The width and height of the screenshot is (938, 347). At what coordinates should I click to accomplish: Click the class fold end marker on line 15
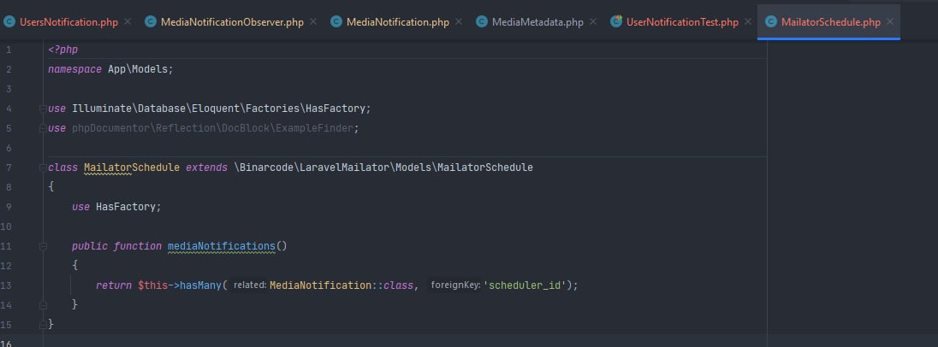(43, 324)
